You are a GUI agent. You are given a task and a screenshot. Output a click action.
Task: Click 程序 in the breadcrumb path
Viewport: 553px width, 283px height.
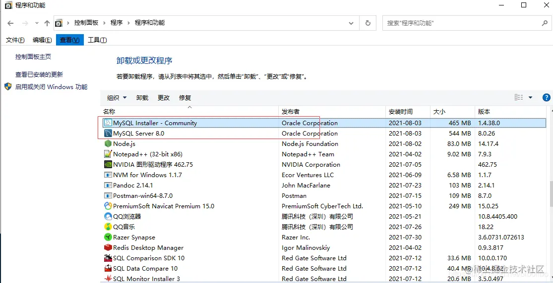117,23
